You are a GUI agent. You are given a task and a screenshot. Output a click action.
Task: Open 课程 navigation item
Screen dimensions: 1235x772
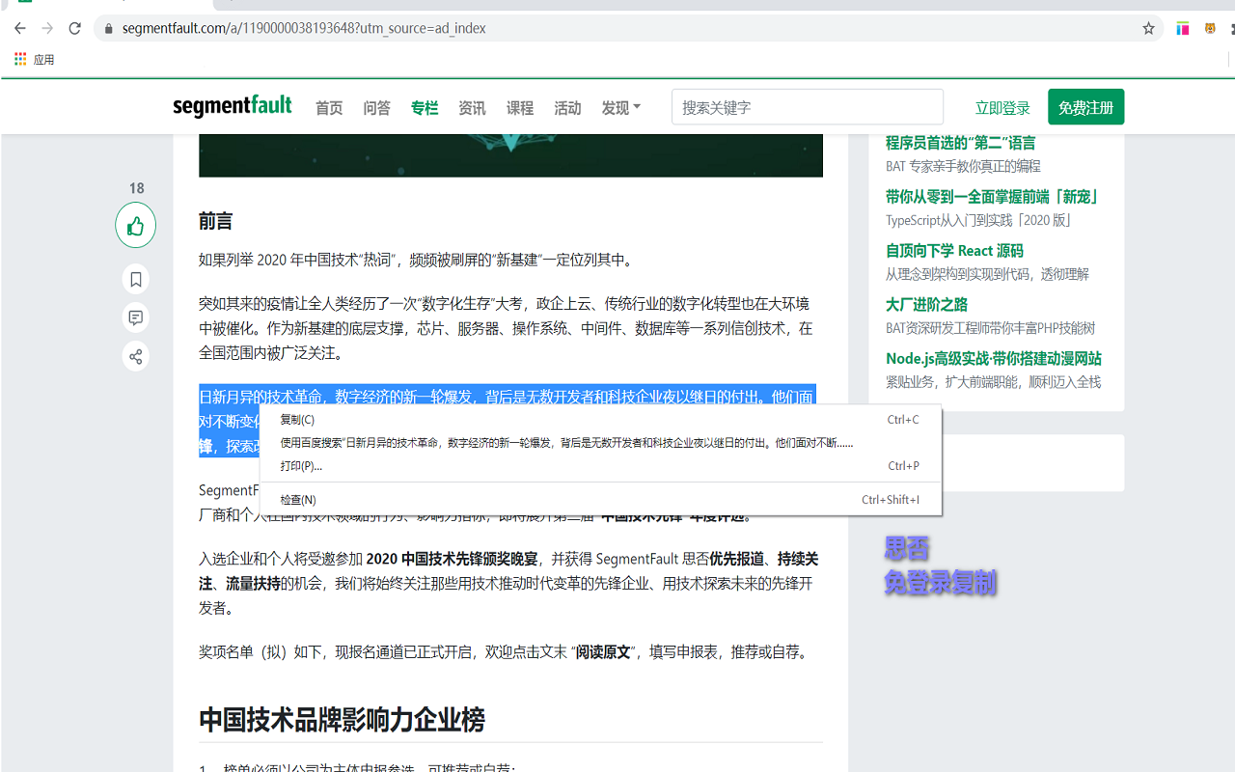click(x=520, y=108)
